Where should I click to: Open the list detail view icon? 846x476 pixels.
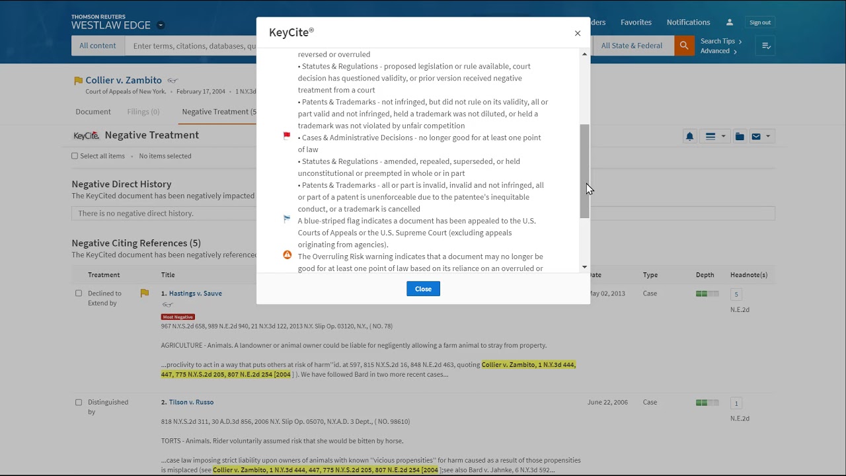pos(711,136)
